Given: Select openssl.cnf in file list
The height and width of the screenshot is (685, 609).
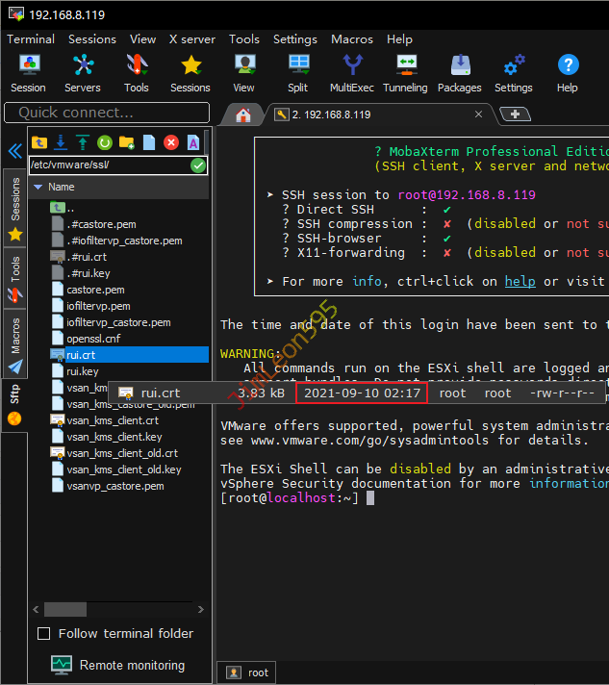Looking at the screenshot, I should point(93,339).
